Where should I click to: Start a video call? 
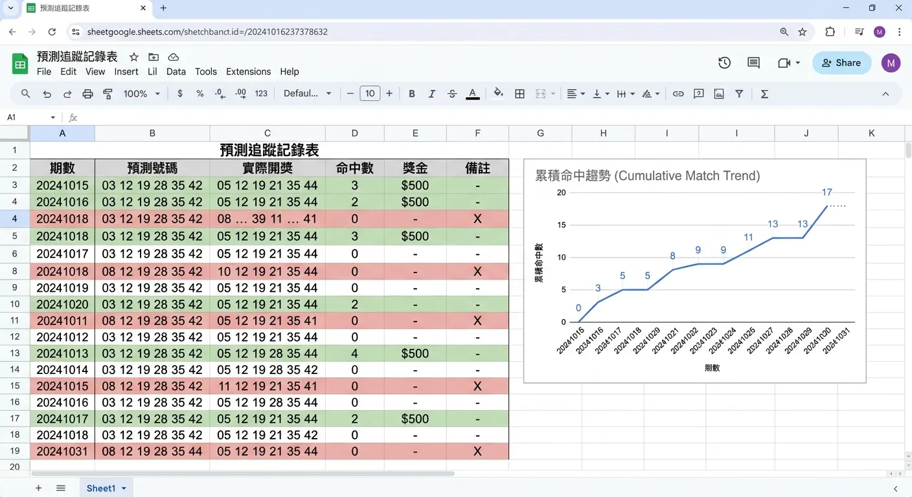pos(789,63)
